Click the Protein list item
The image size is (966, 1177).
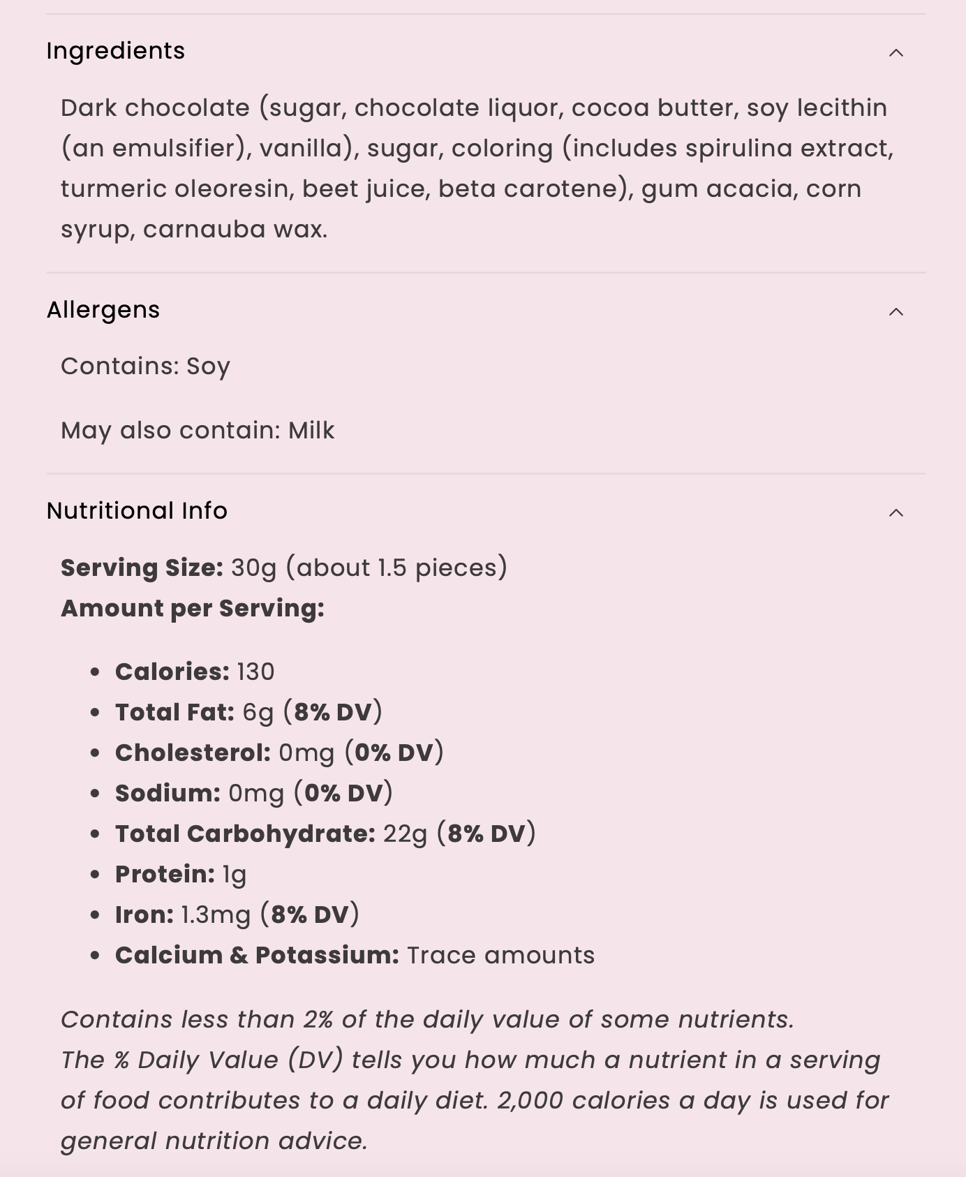[181, 874]
